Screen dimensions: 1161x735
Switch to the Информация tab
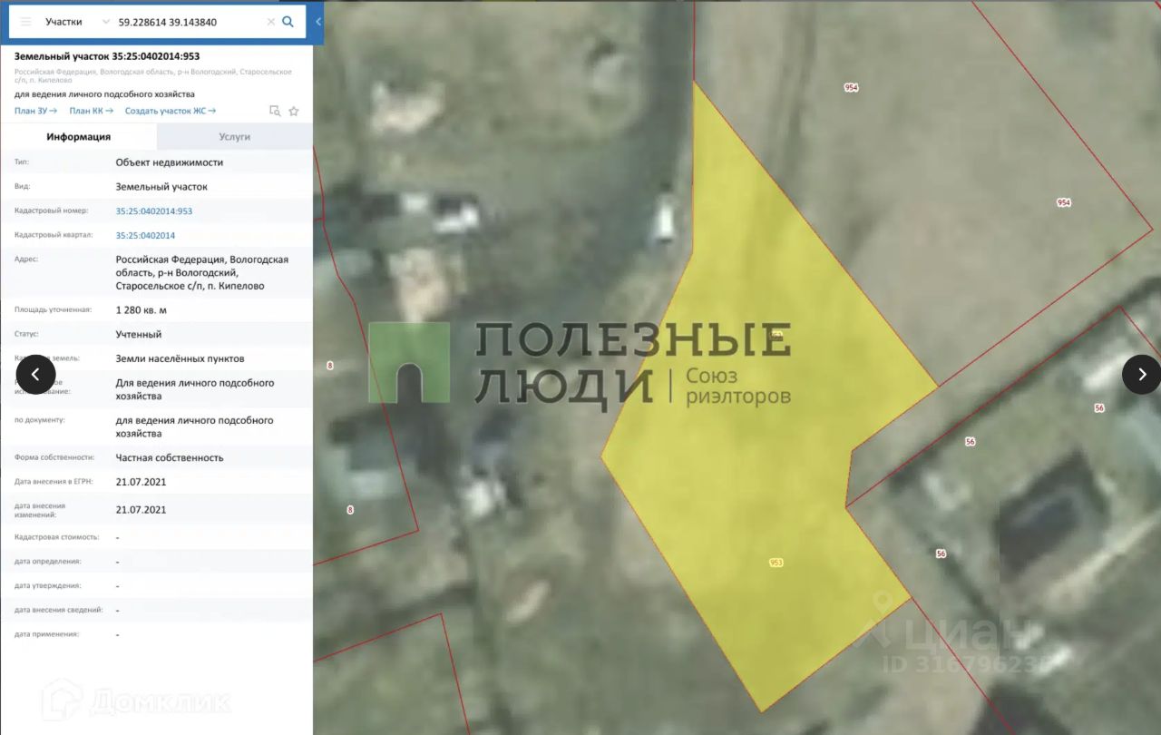coord(79,137)
